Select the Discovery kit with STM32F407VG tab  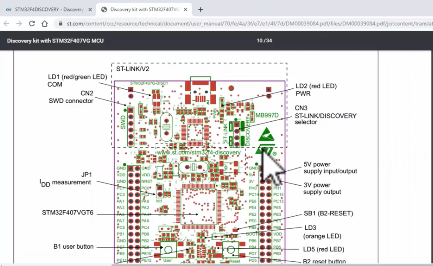coord(144,10)
